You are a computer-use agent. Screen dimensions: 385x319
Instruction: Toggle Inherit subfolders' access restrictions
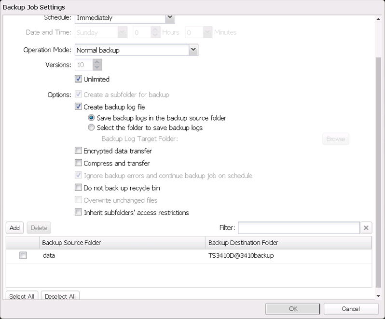[x=78, y=212]
